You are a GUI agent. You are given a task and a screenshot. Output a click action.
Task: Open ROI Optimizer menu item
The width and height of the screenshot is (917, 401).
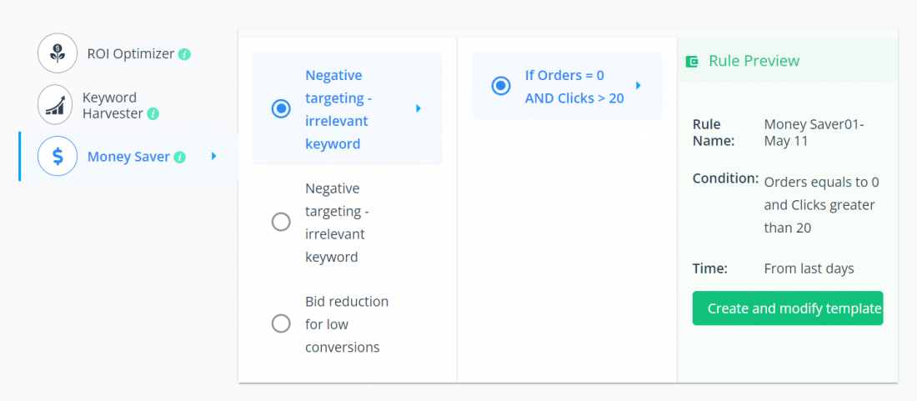[x=114, y=53]
